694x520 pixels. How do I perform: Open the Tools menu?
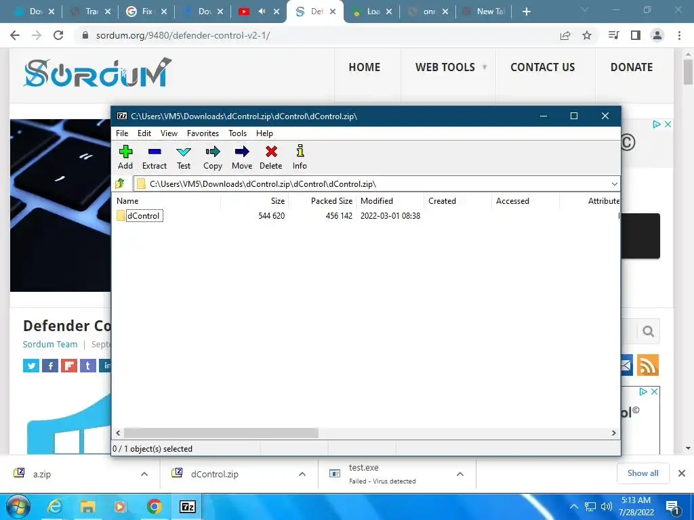pos(238,133)
